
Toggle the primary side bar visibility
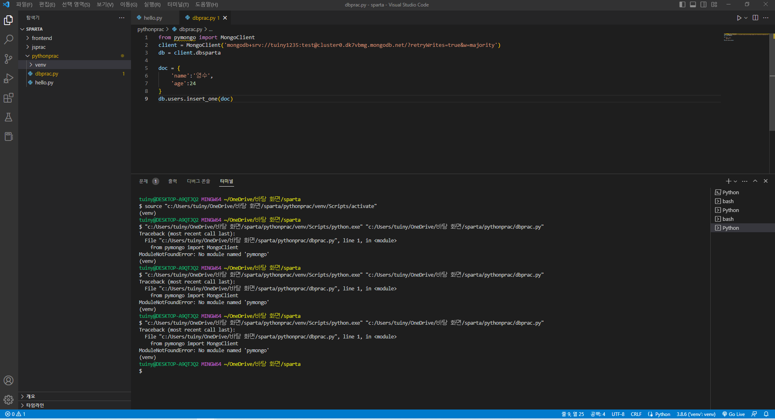pos(682,4)
